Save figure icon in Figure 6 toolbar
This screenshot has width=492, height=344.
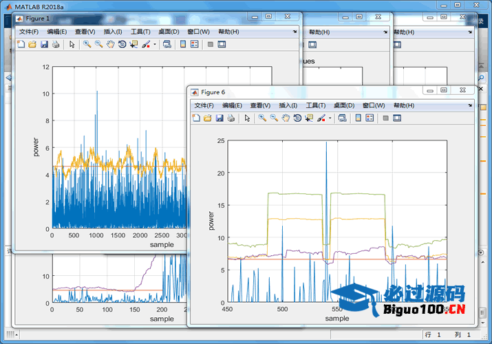pyautogui.click(x=220, y=118)
